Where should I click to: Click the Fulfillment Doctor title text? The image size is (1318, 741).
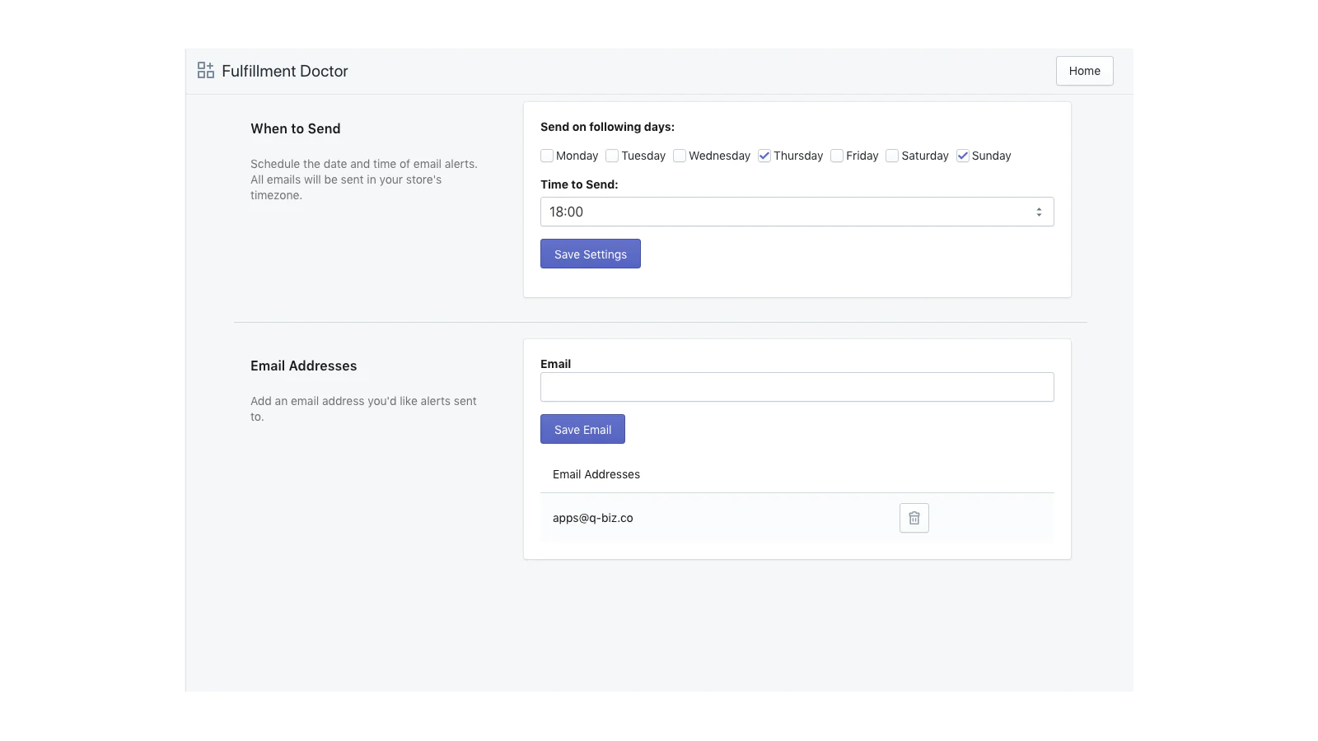285,71
